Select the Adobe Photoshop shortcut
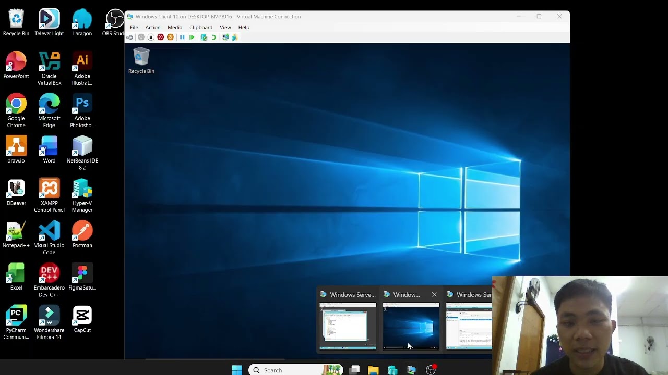This screenshot has height=375, width=668. 82,110
